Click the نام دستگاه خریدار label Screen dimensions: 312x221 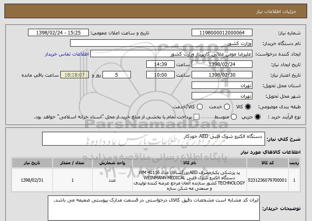point(282,43)
